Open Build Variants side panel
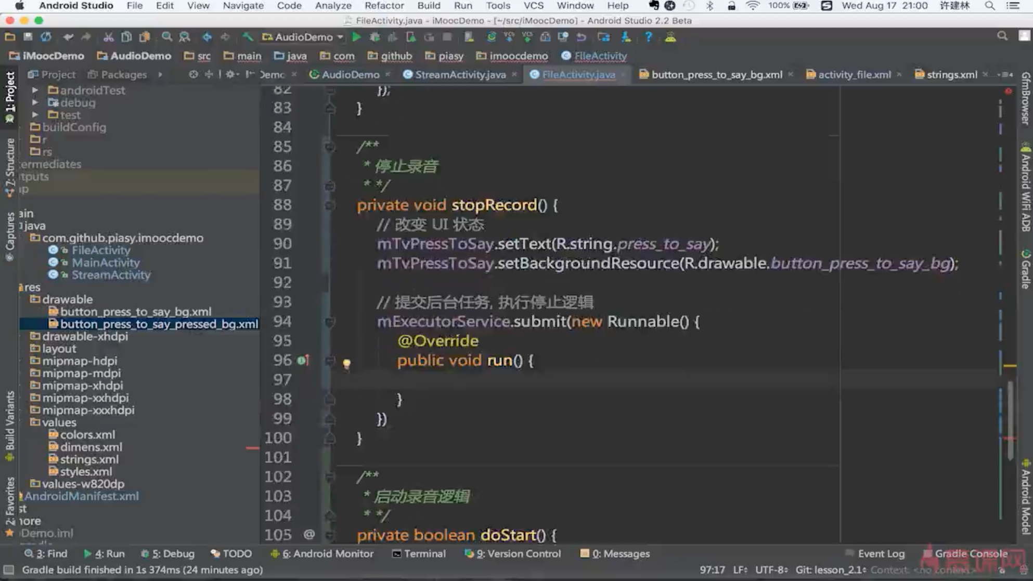Screen dimensions: 1033x581 pyautogui.click(x=9, y=426)
